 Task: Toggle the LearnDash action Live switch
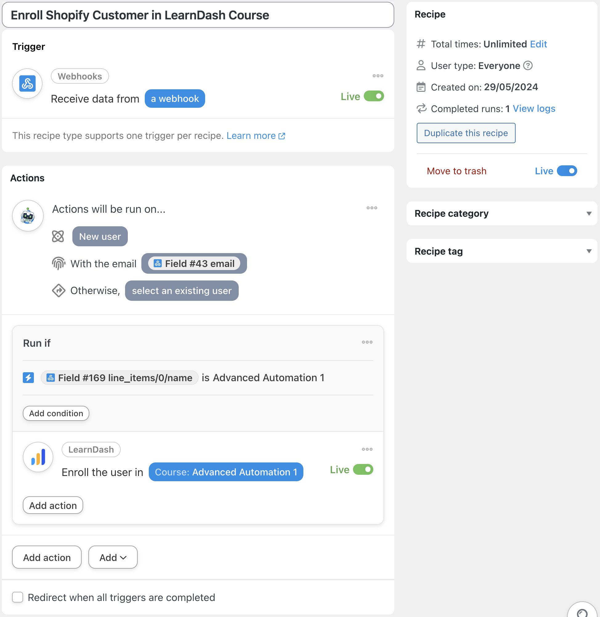click(x=363, y=470)
